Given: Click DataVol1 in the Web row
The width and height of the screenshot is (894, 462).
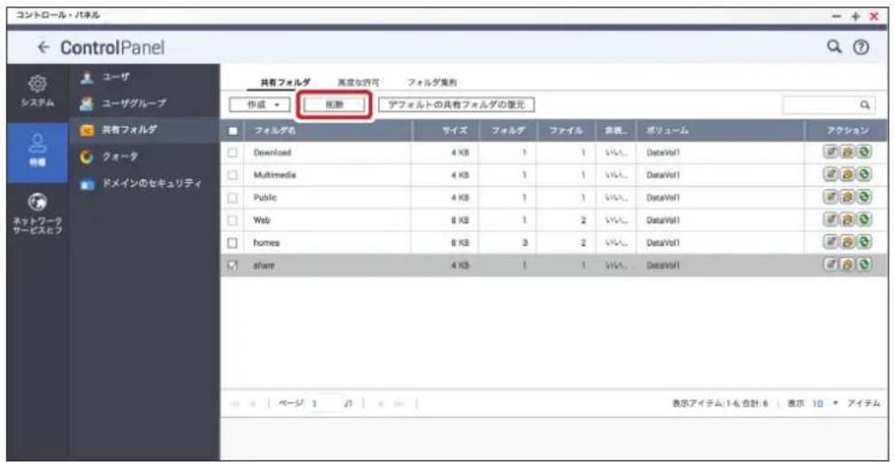Looking at the screenshot, I should 662,219.
